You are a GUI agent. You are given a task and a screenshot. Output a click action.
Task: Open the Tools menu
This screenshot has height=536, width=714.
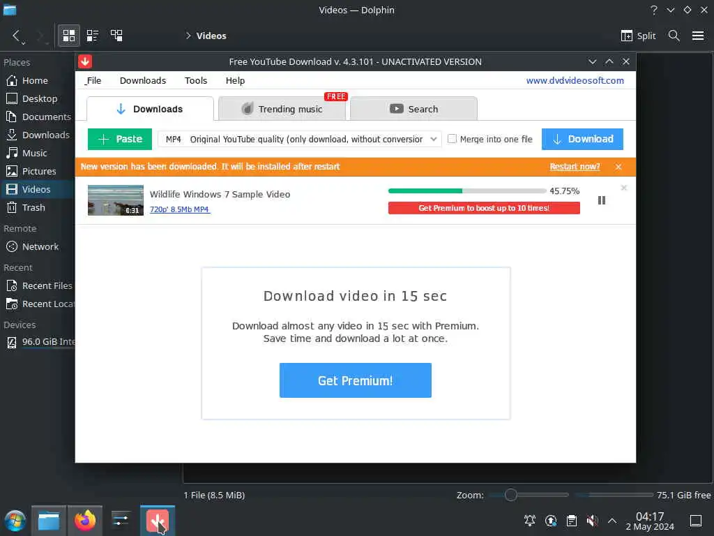point(196,81)
